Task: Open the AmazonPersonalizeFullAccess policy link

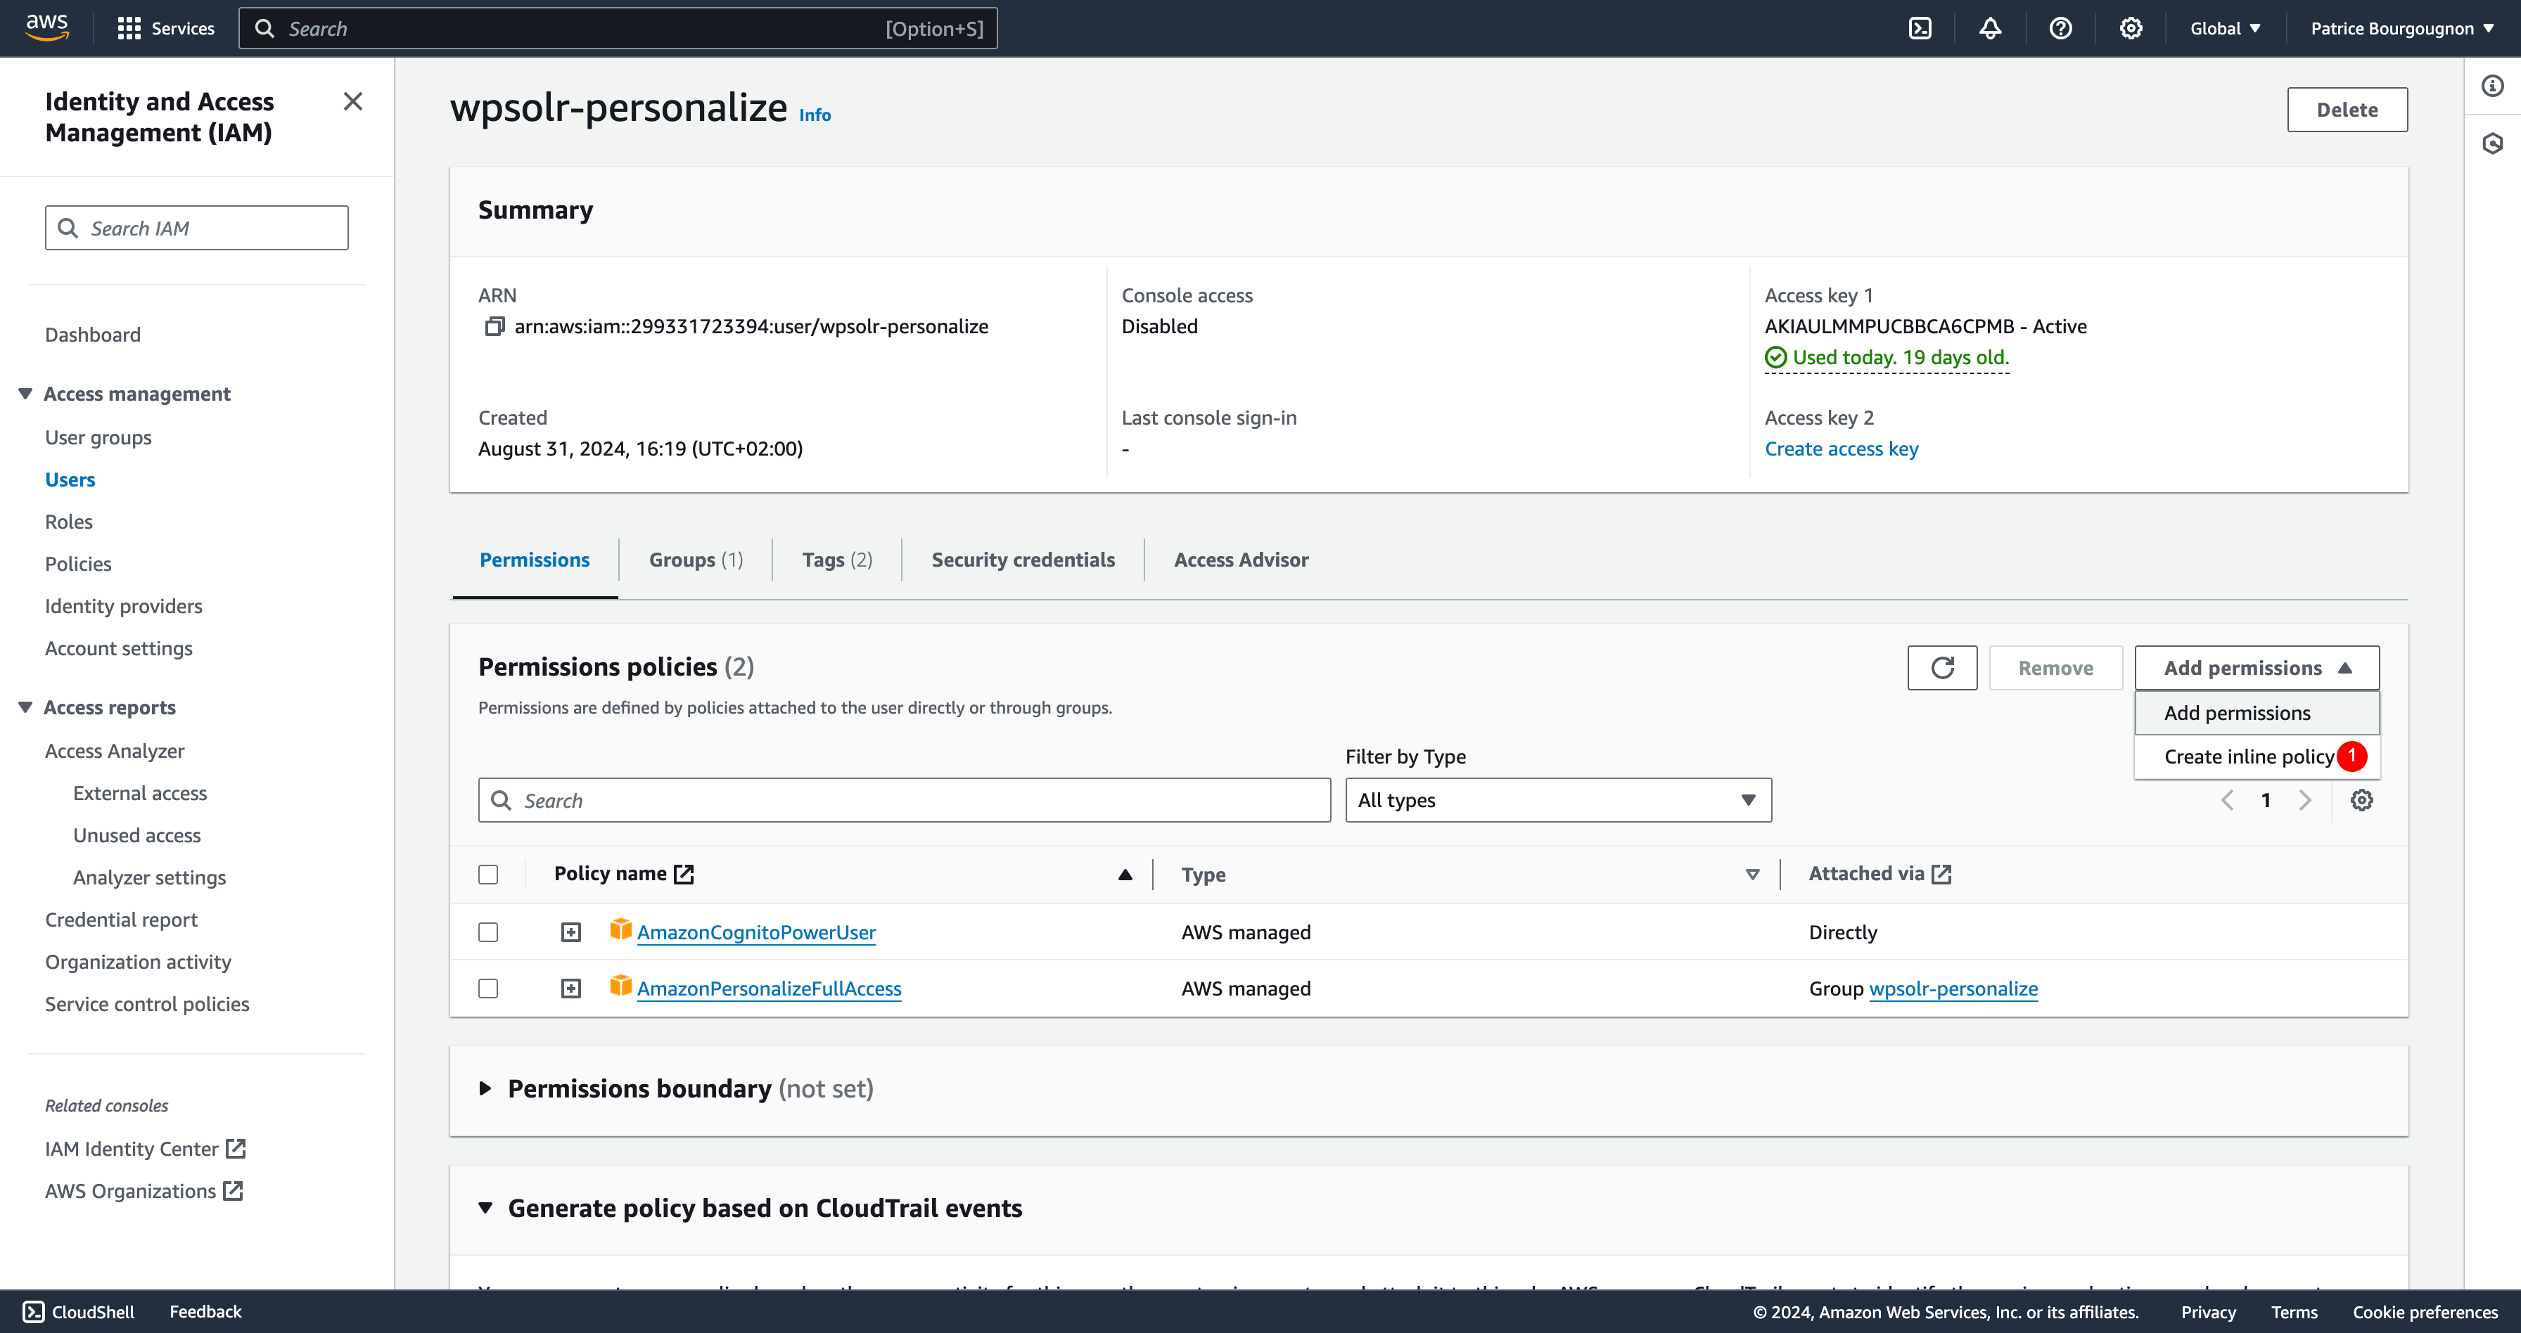Action: [770, 989]
